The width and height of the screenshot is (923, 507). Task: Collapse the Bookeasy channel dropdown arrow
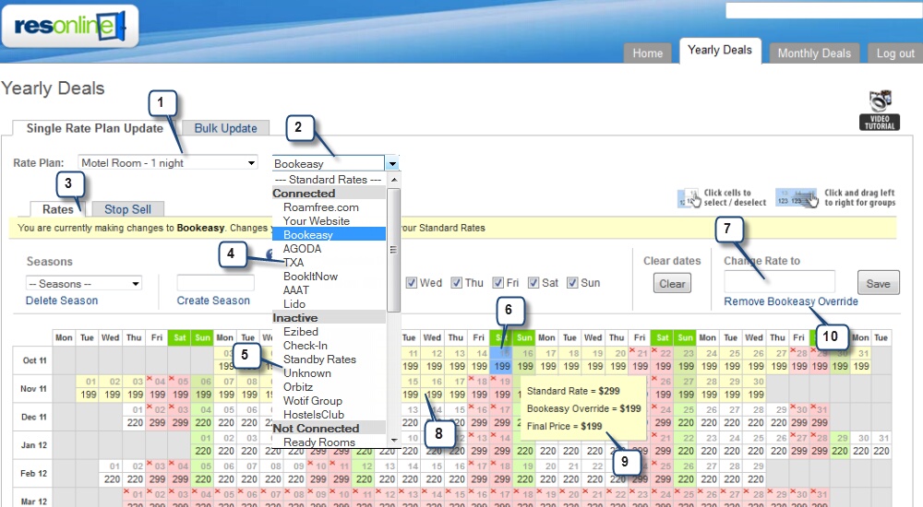(392, 163)
